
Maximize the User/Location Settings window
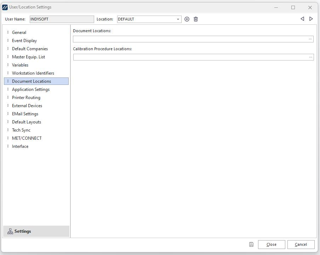[293, 7]
